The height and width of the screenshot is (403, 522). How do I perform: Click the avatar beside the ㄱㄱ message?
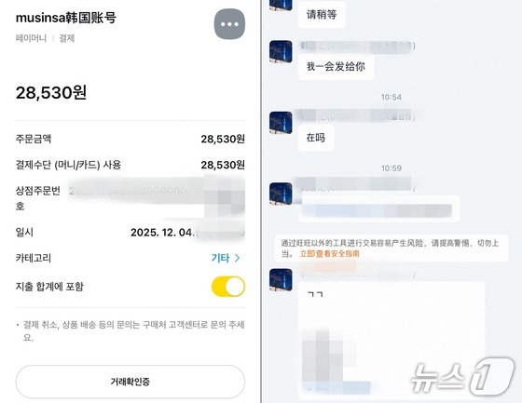click(281, 279)
